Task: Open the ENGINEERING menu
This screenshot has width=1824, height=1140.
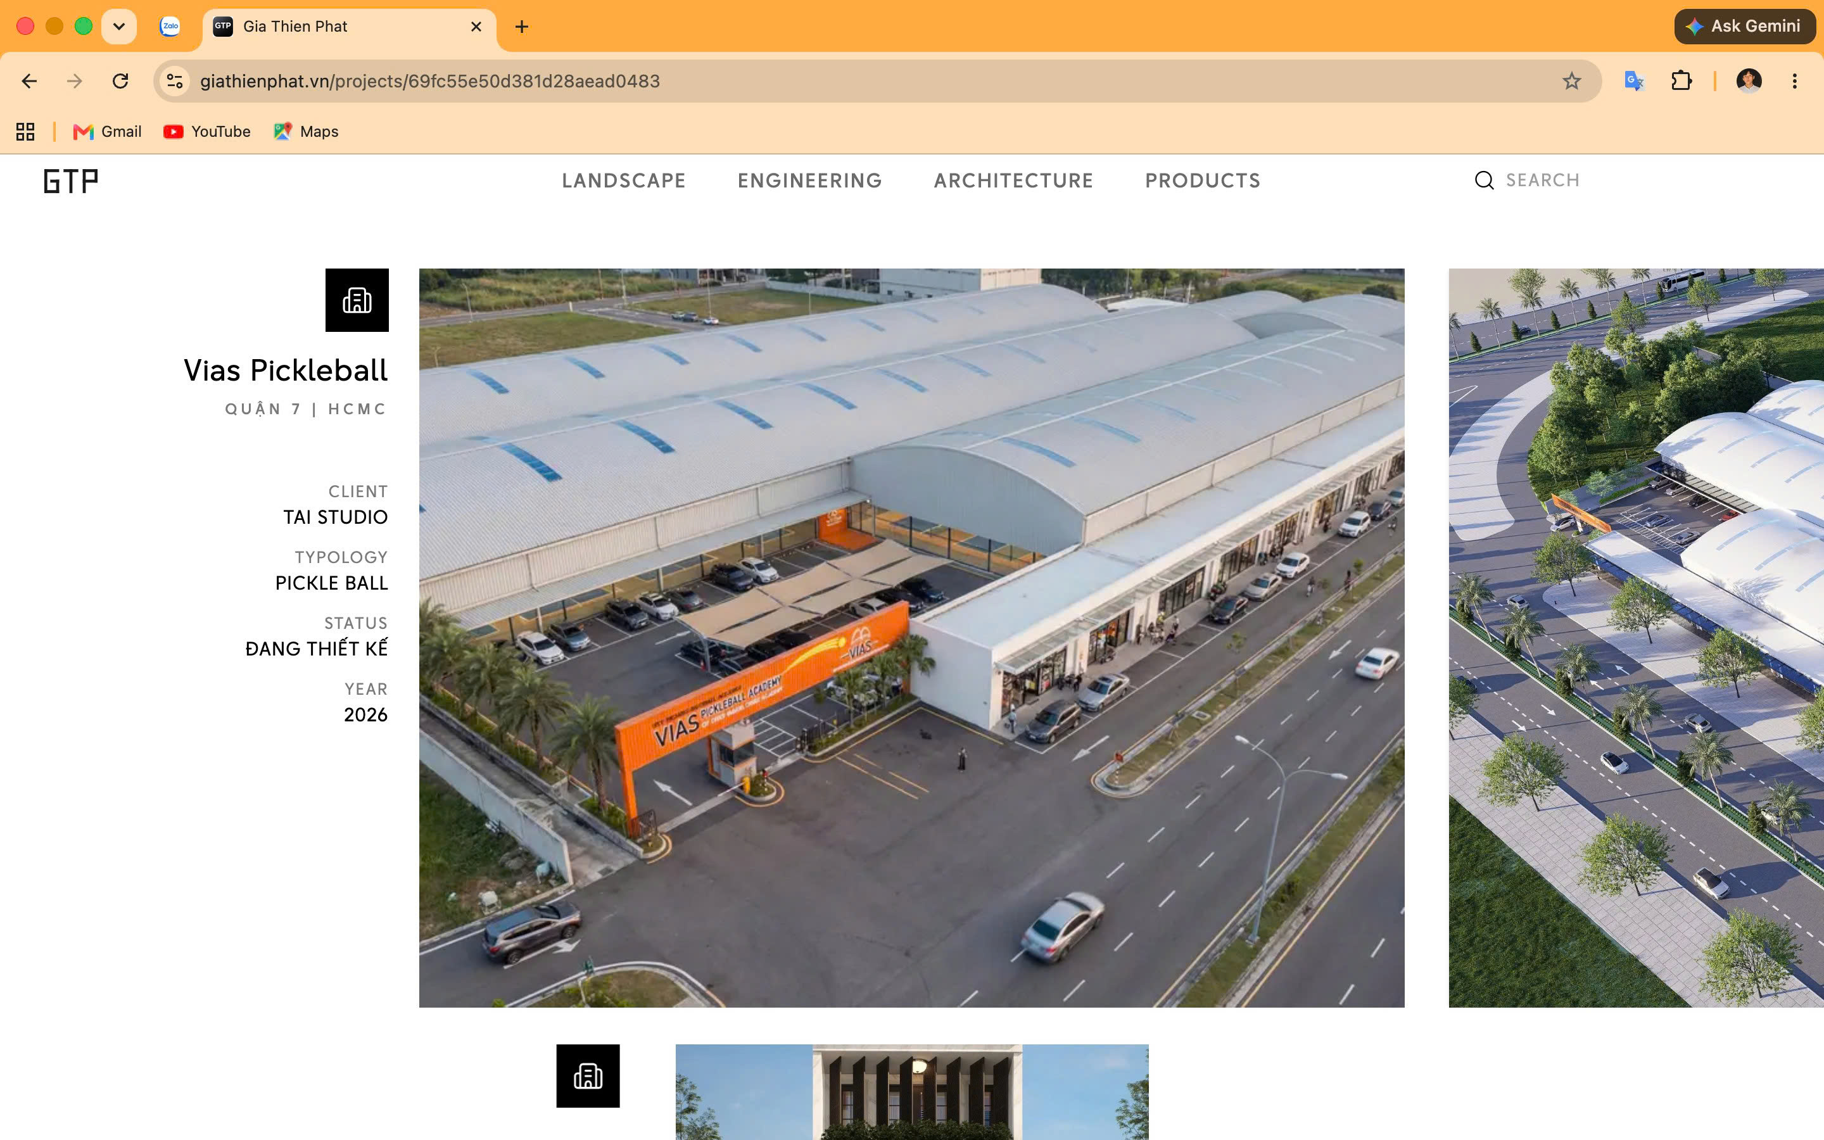Action: pyautogui.click(x=810, y=181)
